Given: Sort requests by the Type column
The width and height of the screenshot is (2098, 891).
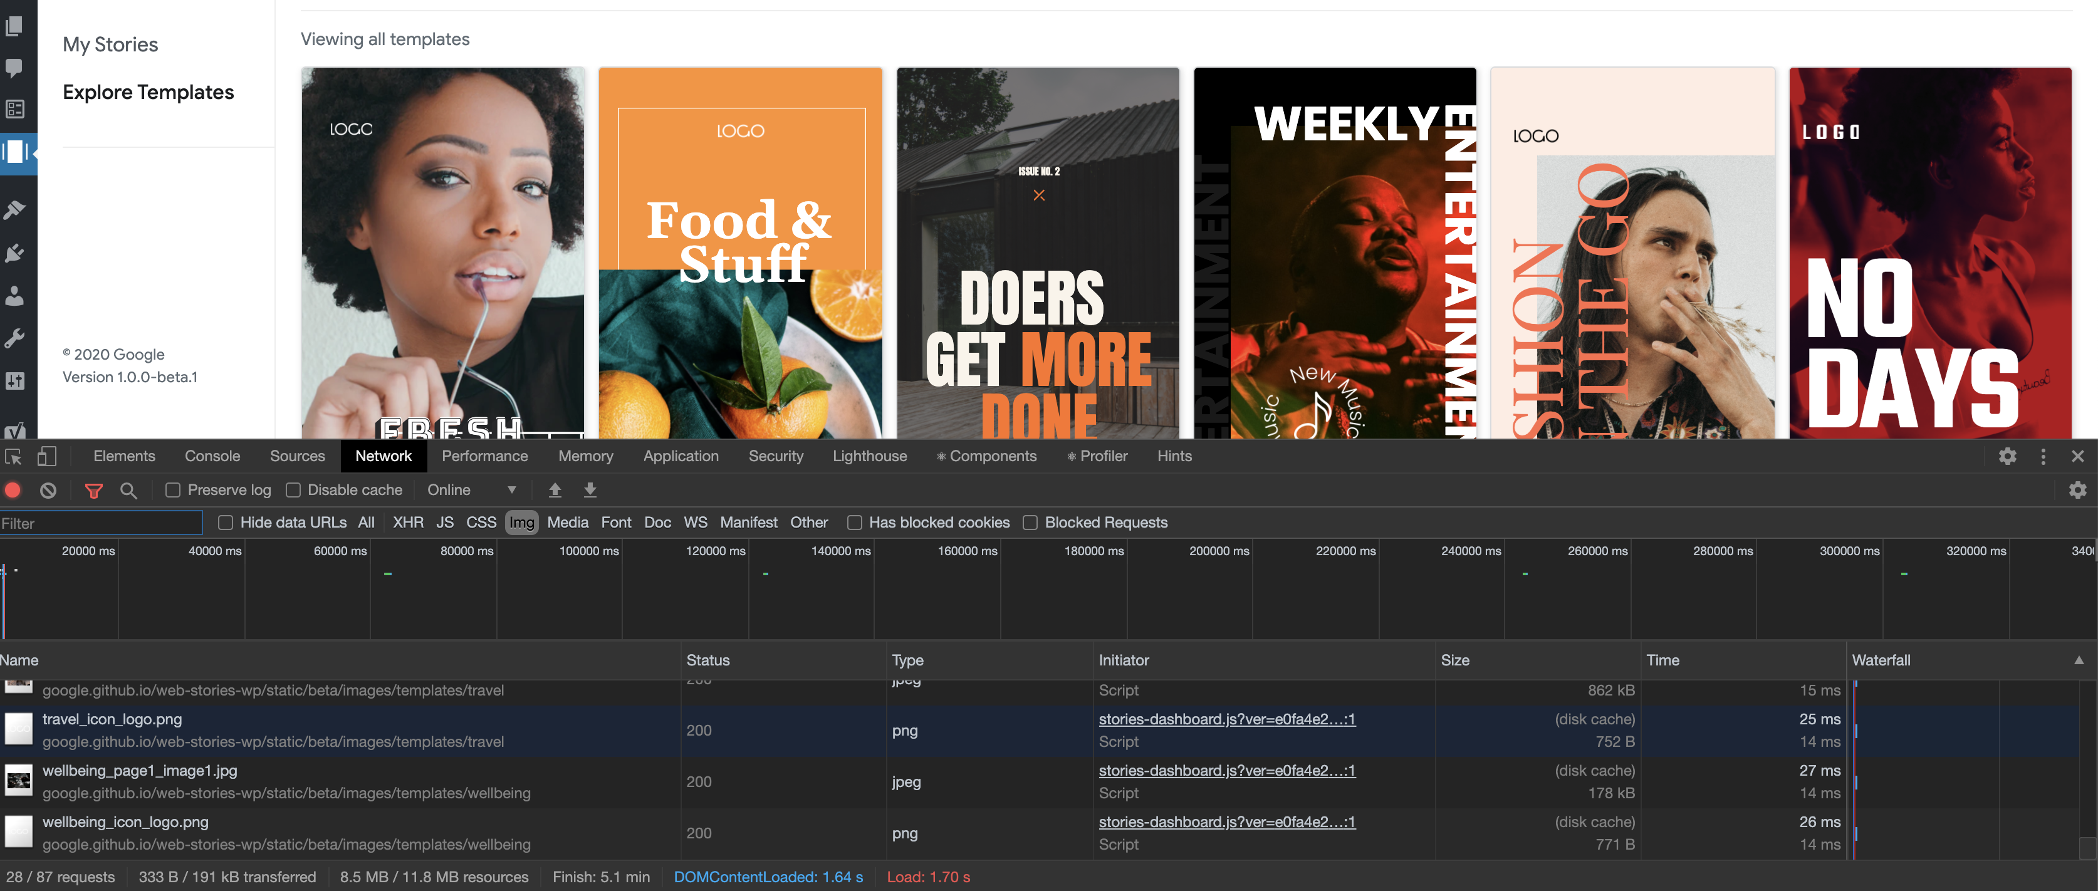Looking at the screenshot, I should coord(989,660).
